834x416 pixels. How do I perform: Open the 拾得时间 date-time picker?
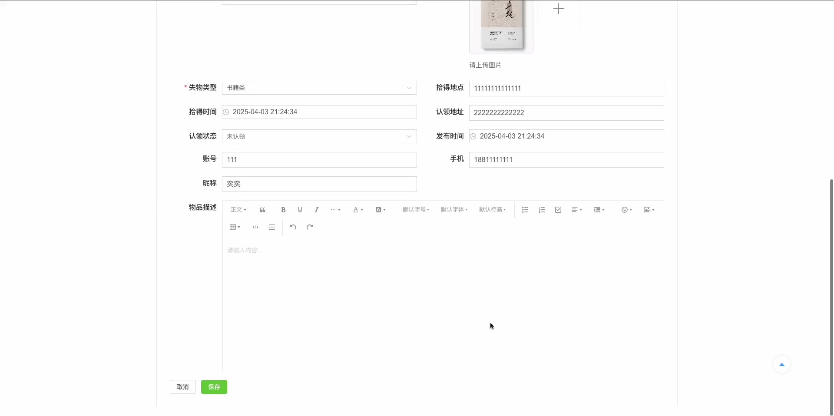319,112
